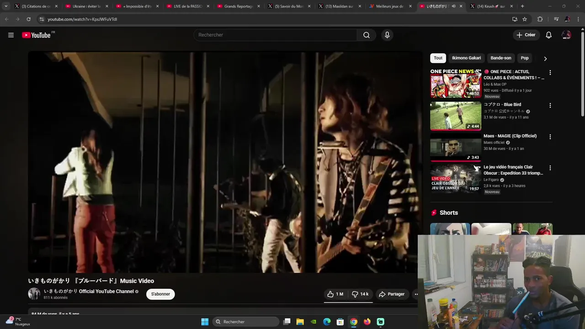Open Windows Start menu
The width and height of the screenshot is (585, 329).
(x=205, y=322)
